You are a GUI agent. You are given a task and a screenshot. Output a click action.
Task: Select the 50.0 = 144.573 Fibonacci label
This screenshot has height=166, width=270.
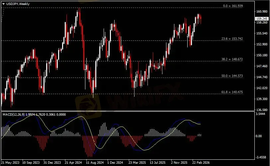pos(232,76)
